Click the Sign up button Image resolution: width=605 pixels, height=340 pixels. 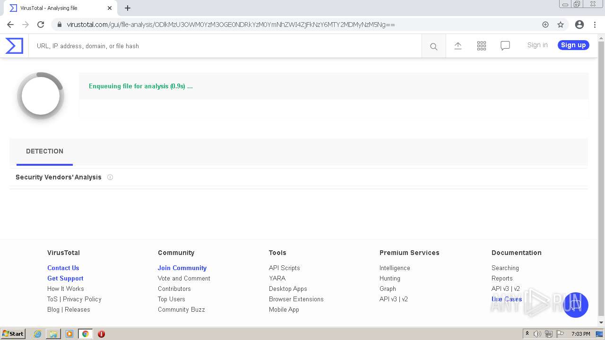tap(573, 45)
